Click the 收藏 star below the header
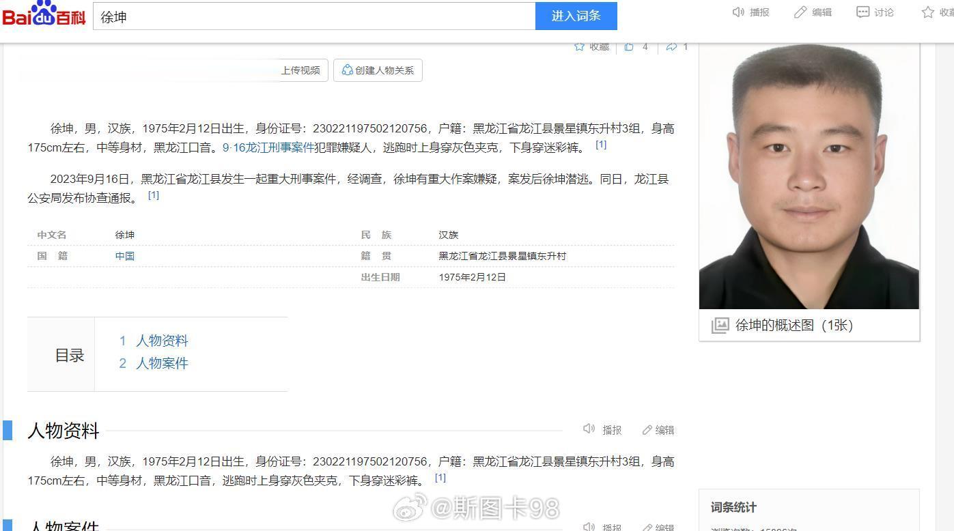The width and height of the screenshot is (954, 531). (x=579, y=46)
